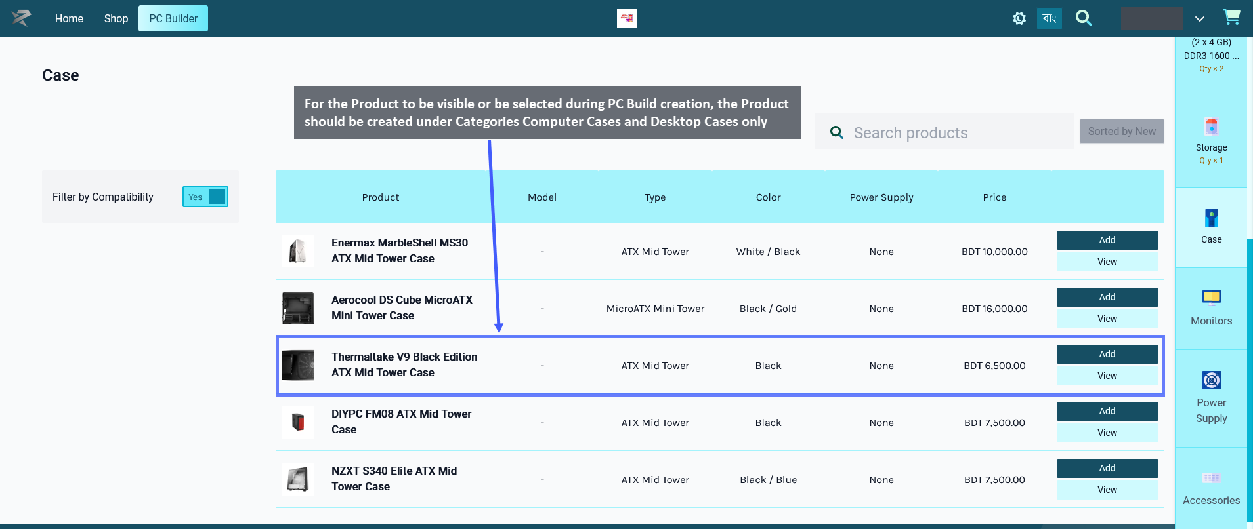Open the shopping cart icon
This screenshot has width=1253, height=529.
click(1231, 17)
